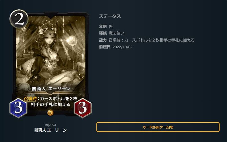Click the replica label under the card

coord(51,124)
